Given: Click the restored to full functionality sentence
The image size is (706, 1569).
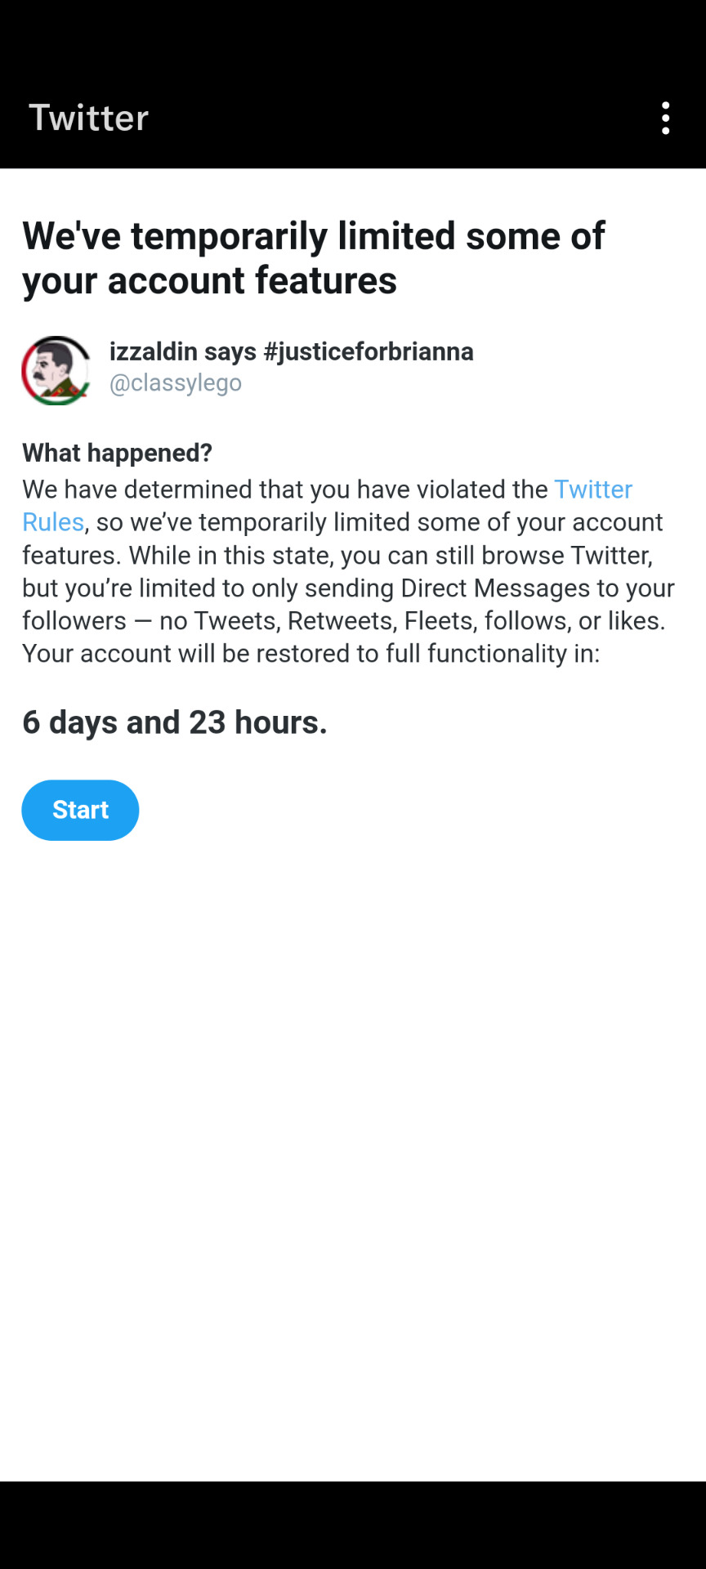Looking at the screenshot, I should coord(311,654).
